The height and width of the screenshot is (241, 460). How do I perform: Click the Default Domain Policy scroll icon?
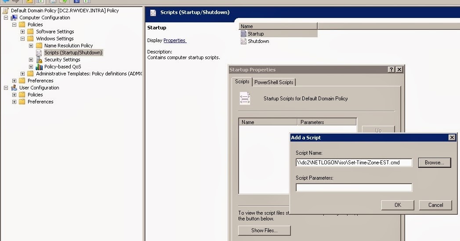point(6,11)
